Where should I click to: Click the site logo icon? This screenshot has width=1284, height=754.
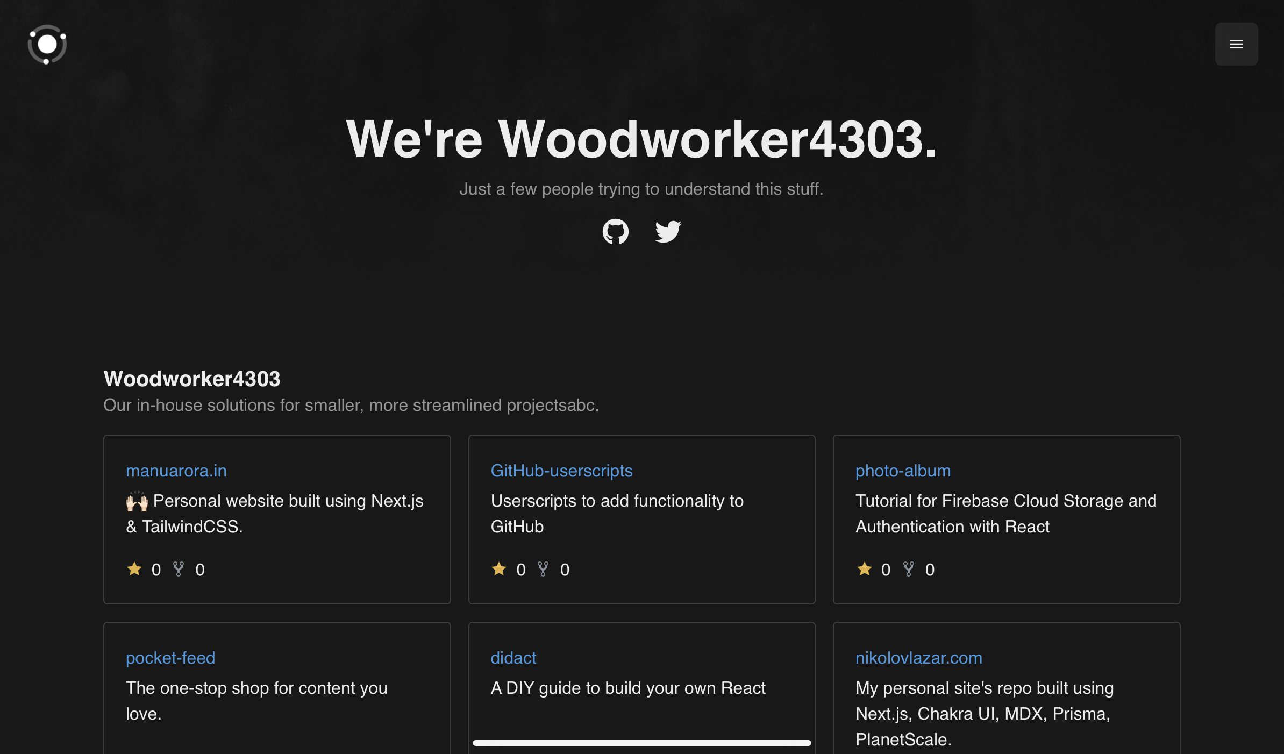pos(47,45)
